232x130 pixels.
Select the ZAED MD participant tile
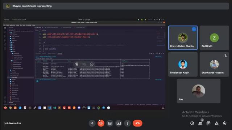tap(214, 38)
